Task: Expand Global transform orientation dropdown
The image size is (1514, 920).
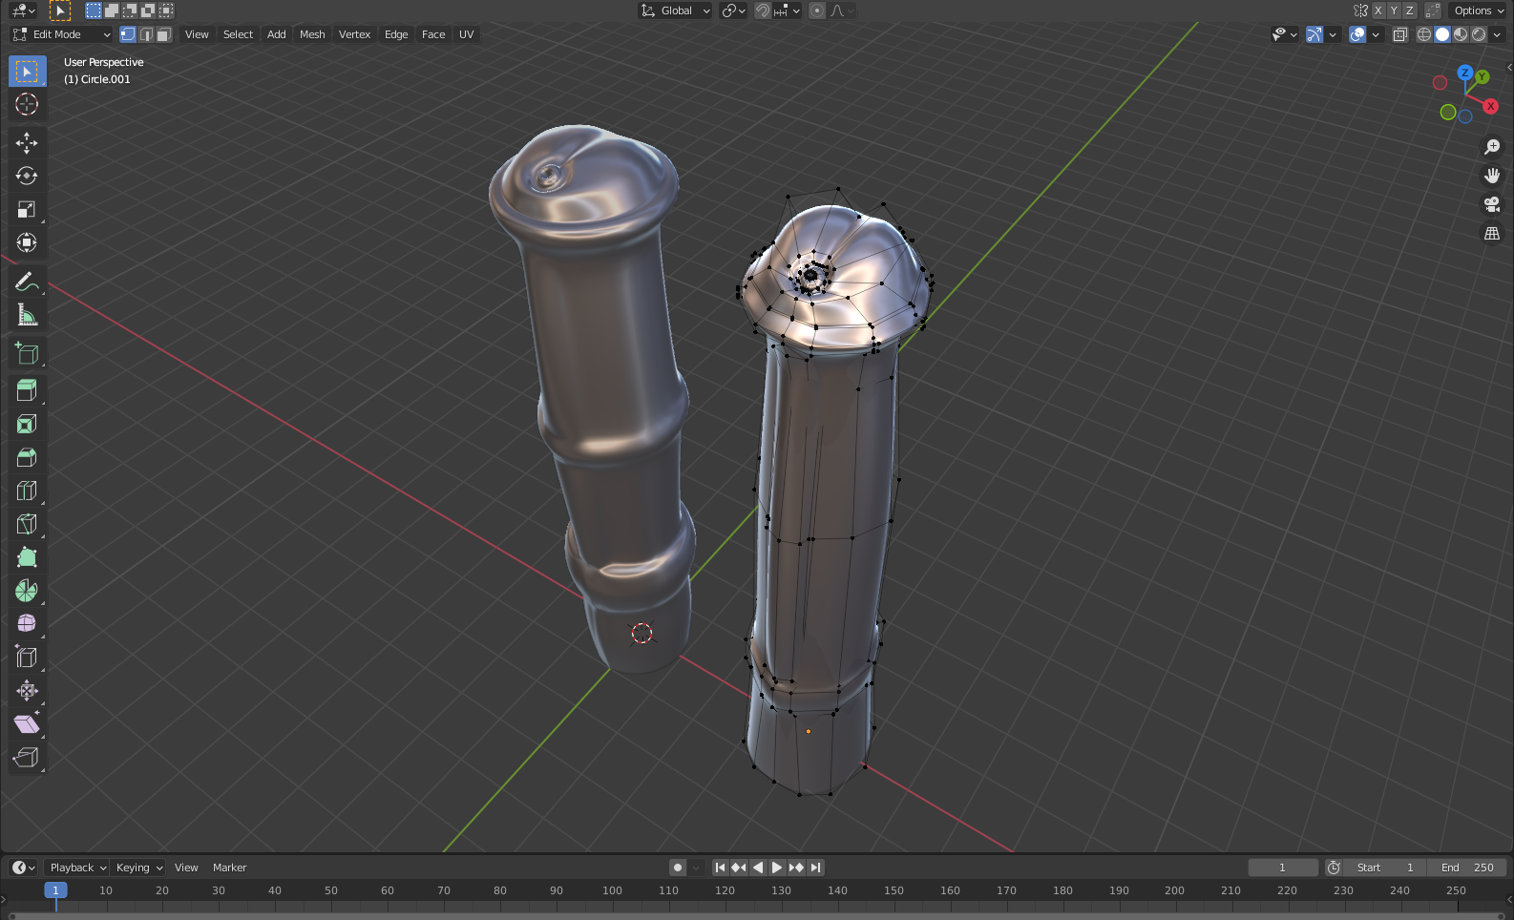Action: 676,10
